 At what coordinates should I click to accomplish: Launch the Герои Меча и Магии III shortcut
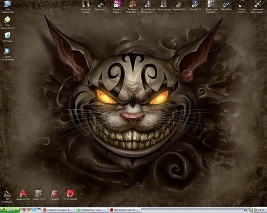click(148, 7)
